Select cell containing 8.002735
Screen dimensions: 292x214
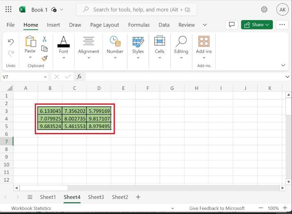[74, 119]
